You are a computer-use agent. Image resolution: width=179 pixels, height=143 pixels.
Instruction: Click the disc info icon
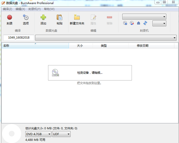pyautogui.click(x=125, y=23)
